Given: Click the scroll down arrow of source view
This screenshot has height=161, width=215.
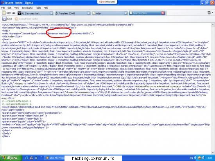Looking at the screenshot, I should 213,152.
